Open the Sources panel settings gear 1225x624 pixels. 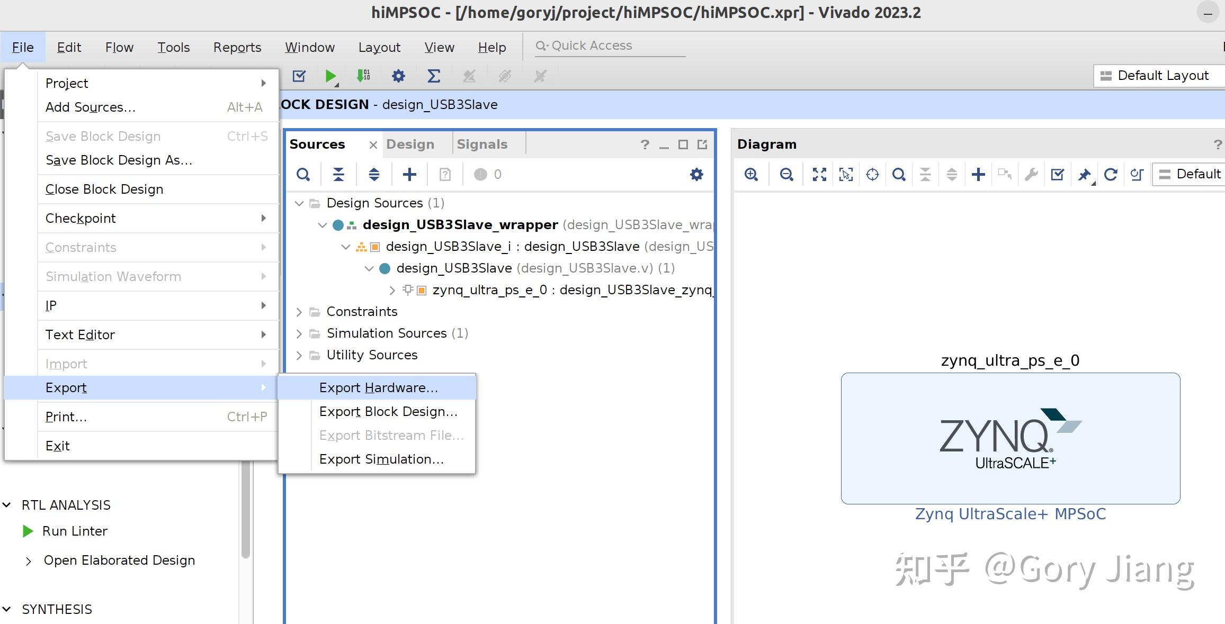tap(696, 174)
